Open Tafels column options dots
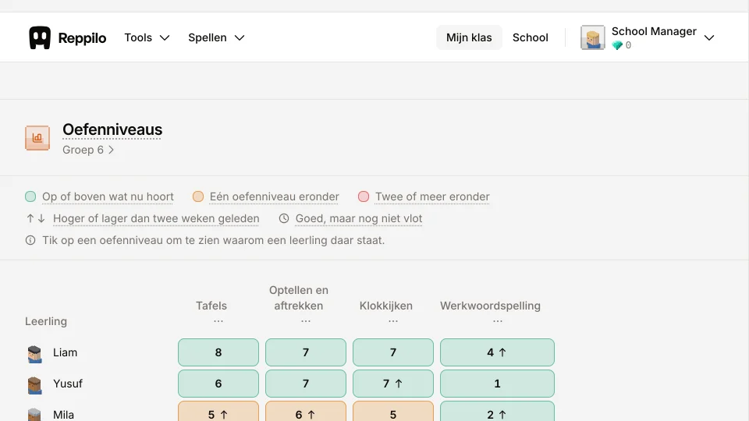749x421 pixels. 218,321
